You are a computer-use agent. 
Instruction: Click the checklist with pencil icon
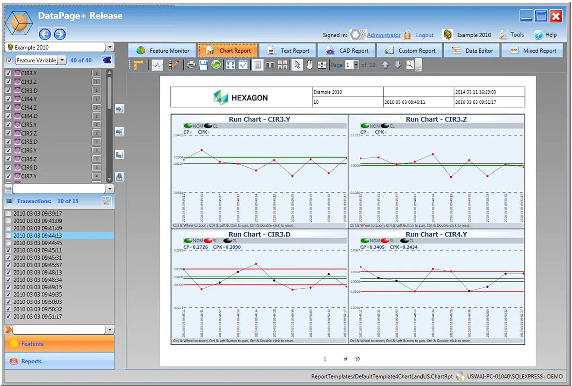(173, 65)
